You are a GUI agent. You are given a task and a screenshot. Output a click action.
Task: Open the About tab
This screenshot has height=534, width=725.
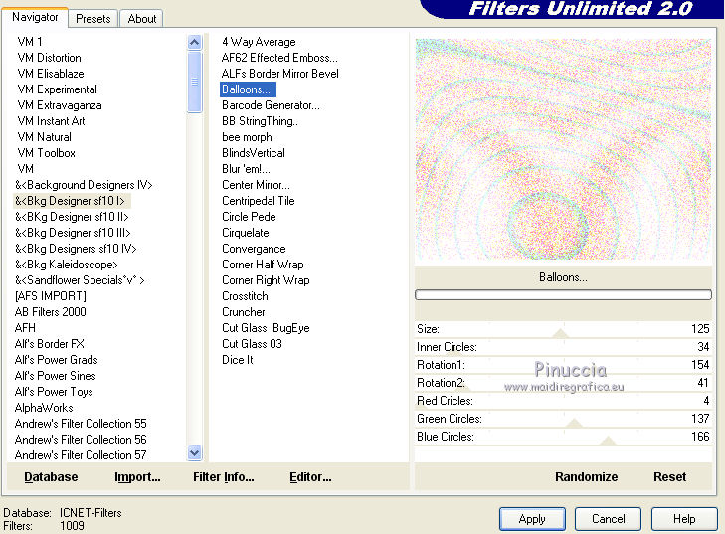[142, 19]
